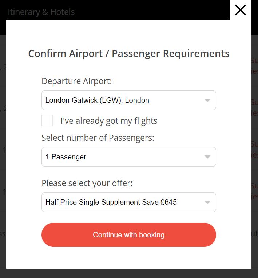Open the London Gatwick (LGW) airport dropdown
The height and width of the screenshot is (278, 258).
pos(128,100)
